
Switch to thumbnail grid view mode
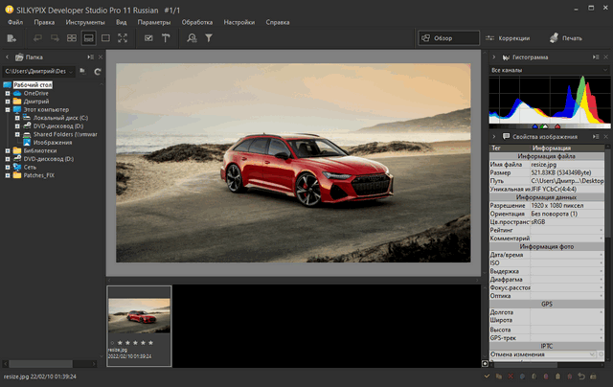70,38
